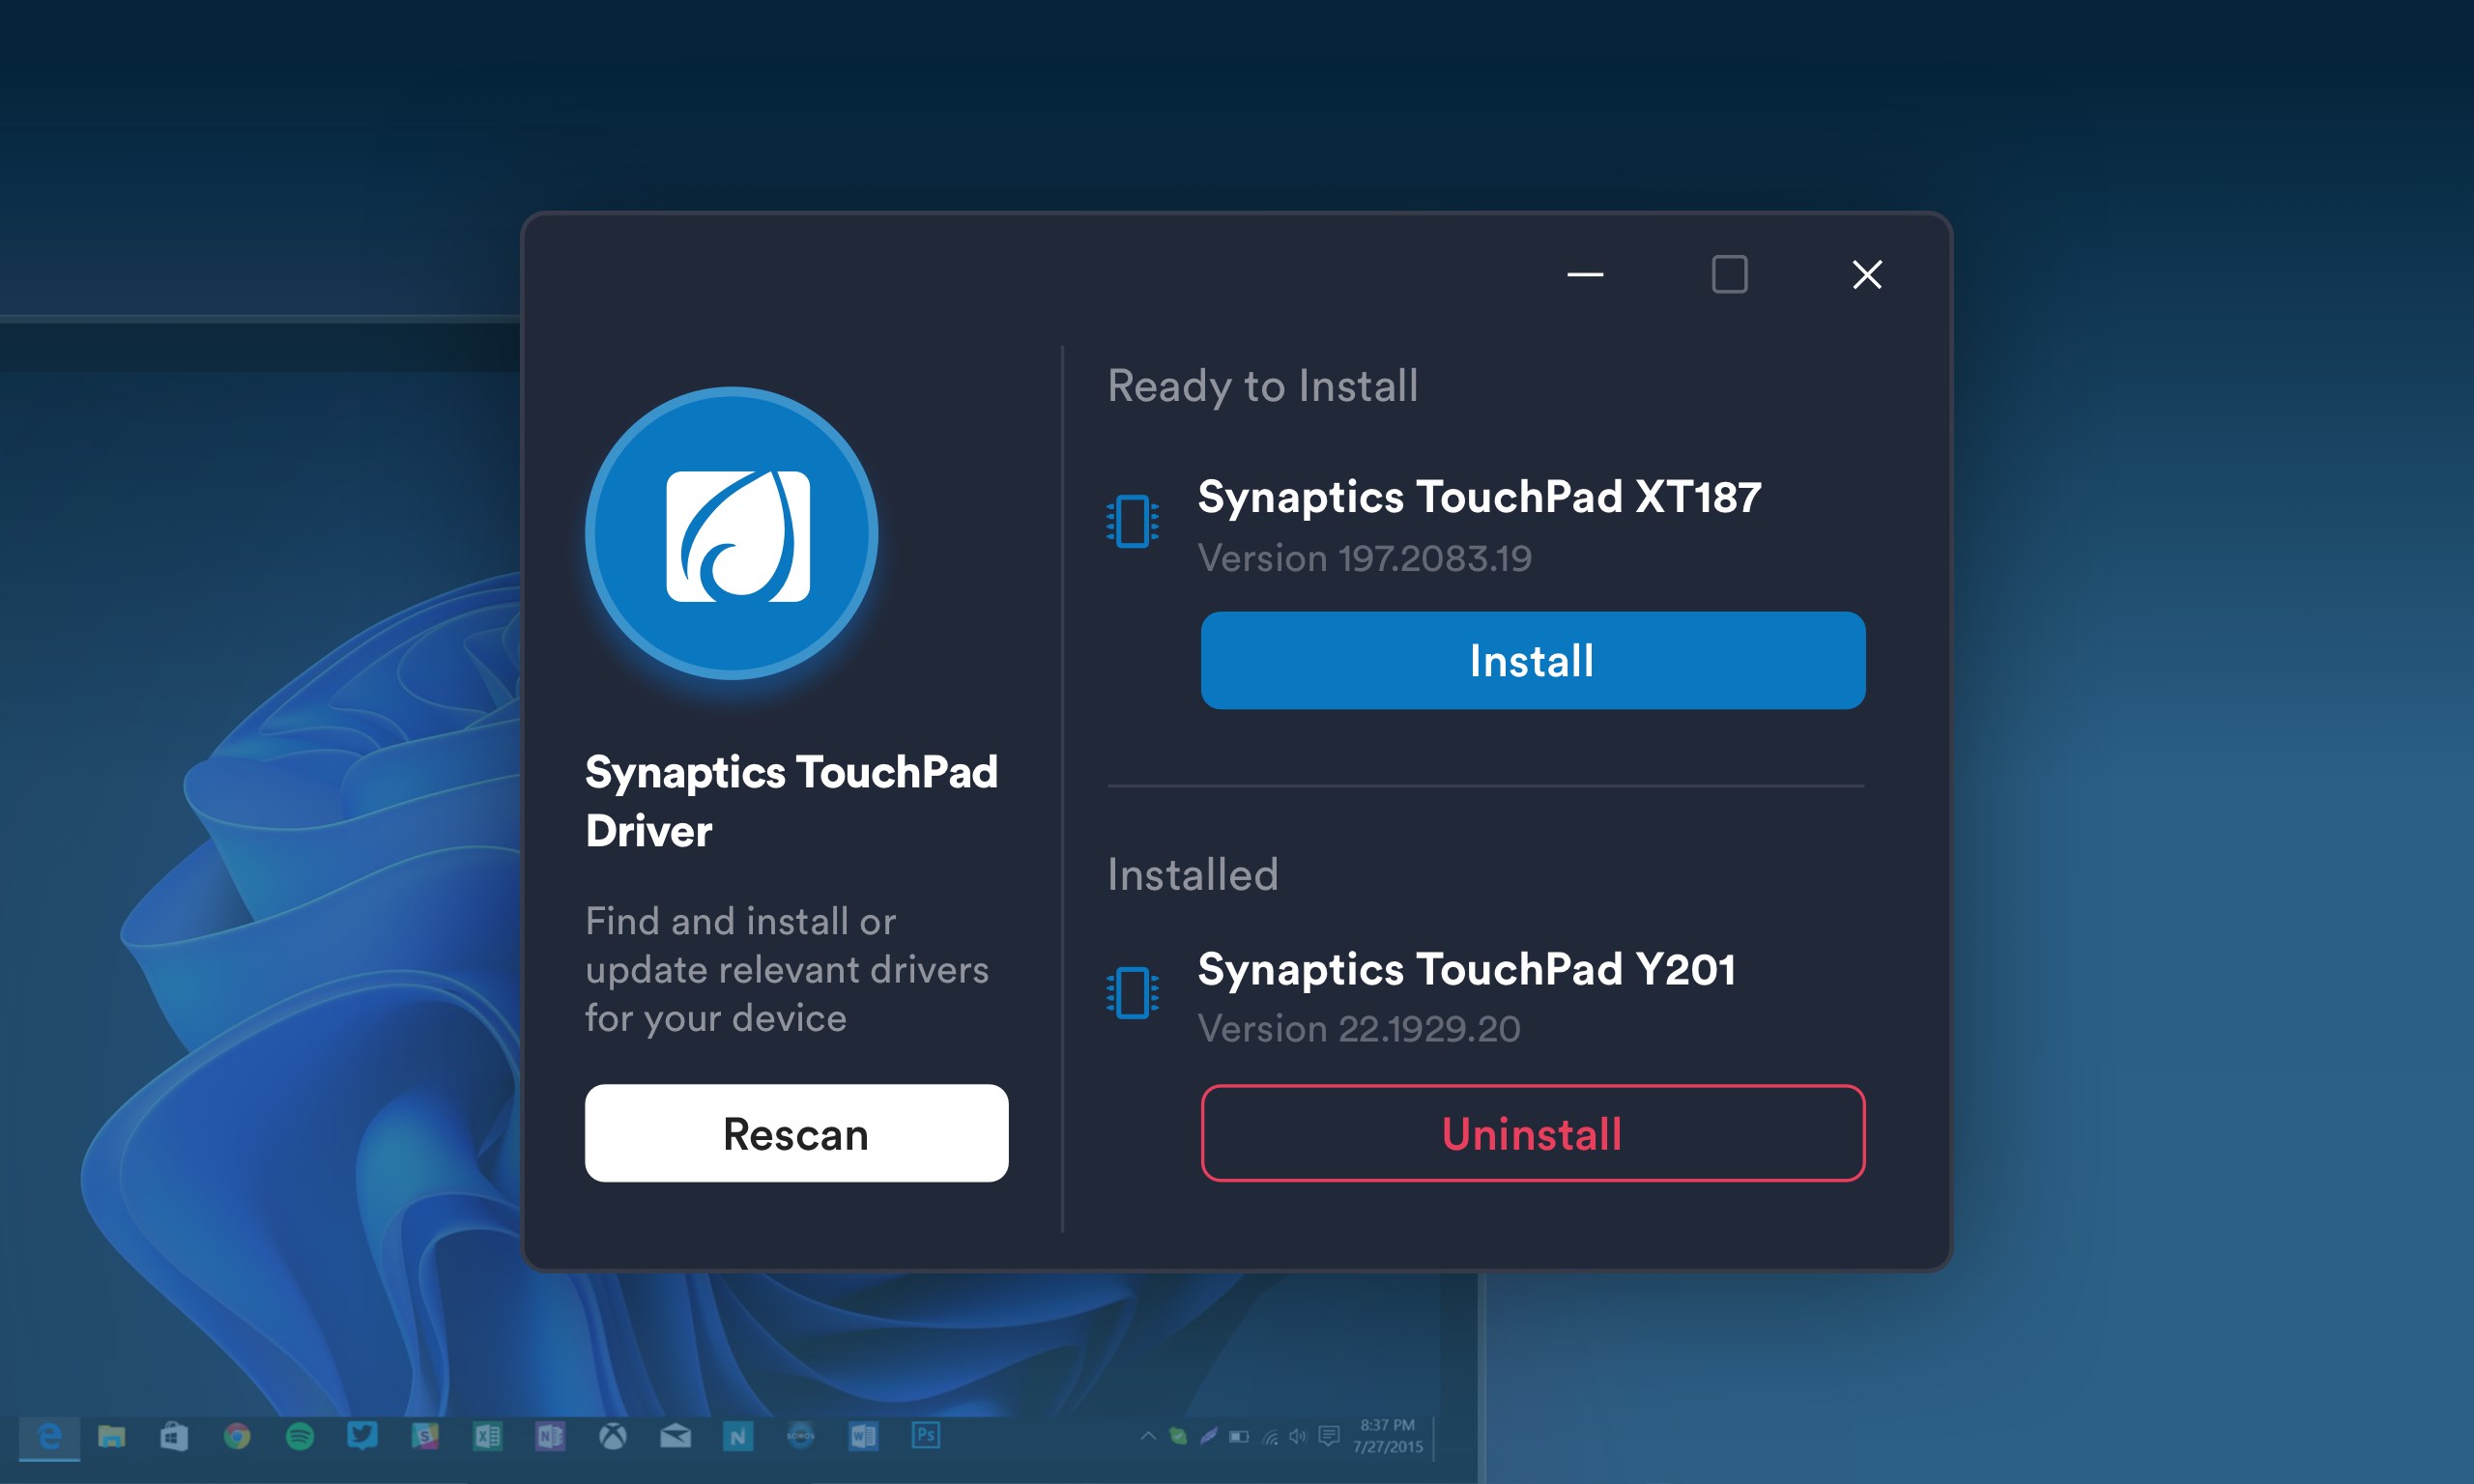The height and width of the screenshot is (1484, 2474).
Task: Select the Synaptics TouchPad Y201 entry title
Action: [x=1466, y=969]
